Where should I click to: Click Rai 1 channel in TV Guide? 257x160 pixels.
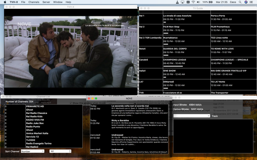(x=142, y=16)
